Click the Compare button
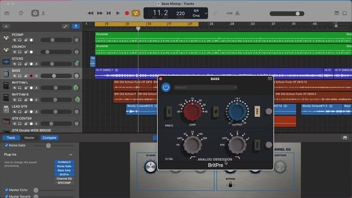 coord(50,137)
